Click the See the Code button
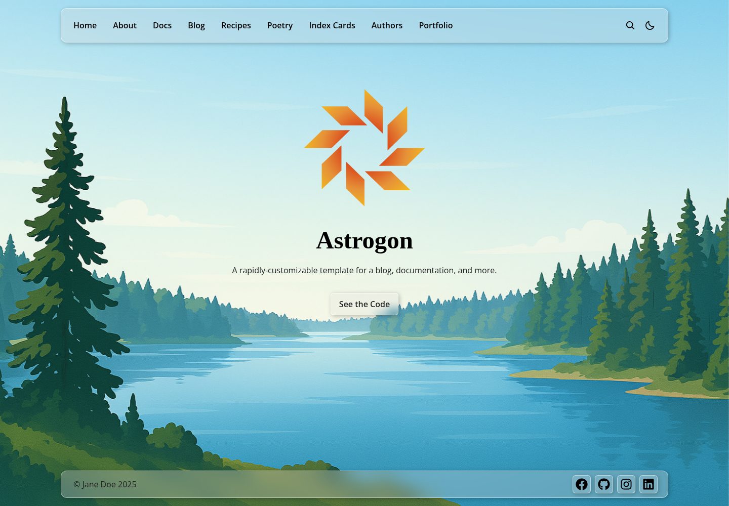This screenshot has width=729, height=506. (x=364, y=304)
